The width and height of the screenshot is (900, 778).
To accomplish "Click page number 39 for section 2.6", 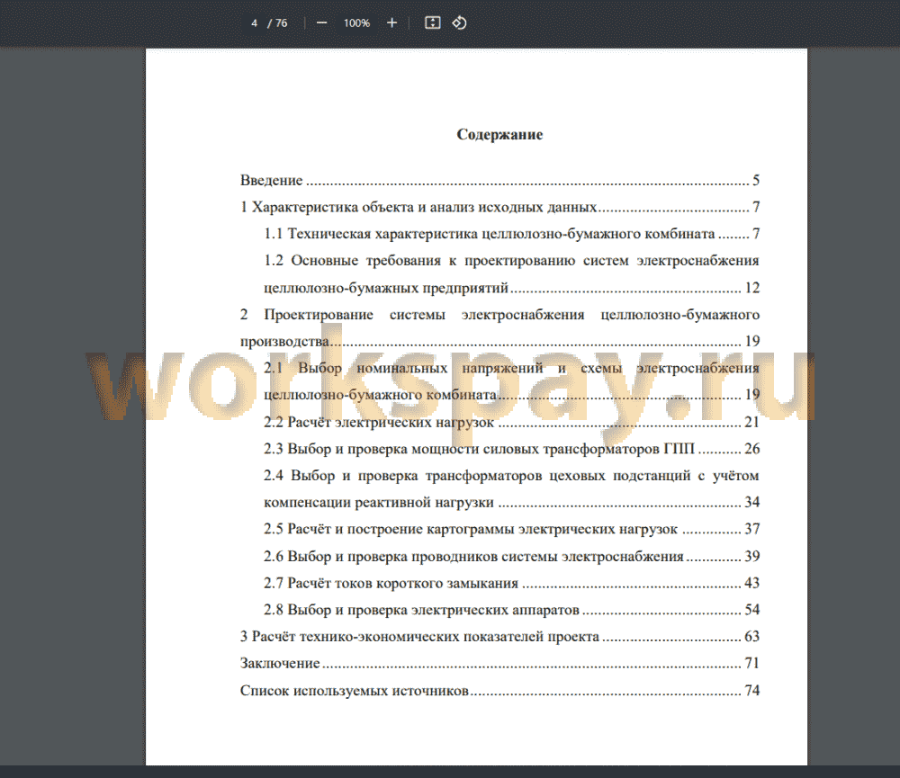I will pyautogui.click(x=751, y=556).
